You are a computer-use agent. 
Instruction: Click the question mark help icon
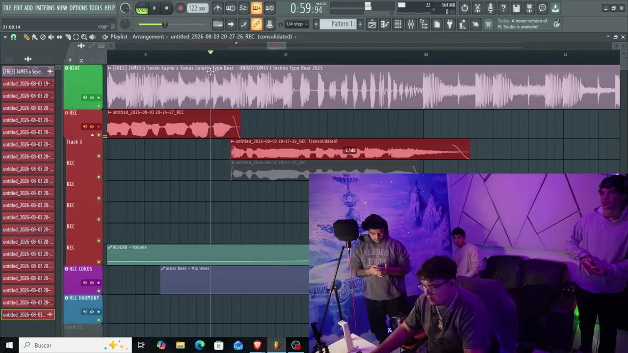click(x=503, y=8)
